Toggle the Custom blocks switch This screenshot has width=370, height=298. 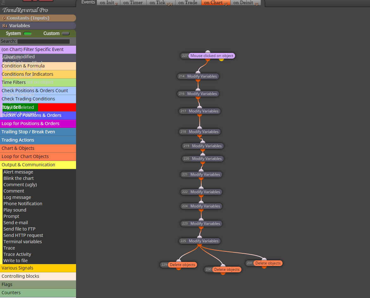point(66,34)
